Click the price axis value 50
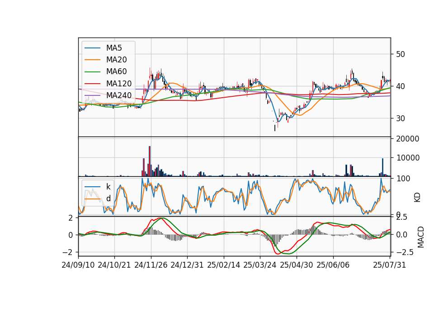434x312 pixels. [x=401, y=54]
